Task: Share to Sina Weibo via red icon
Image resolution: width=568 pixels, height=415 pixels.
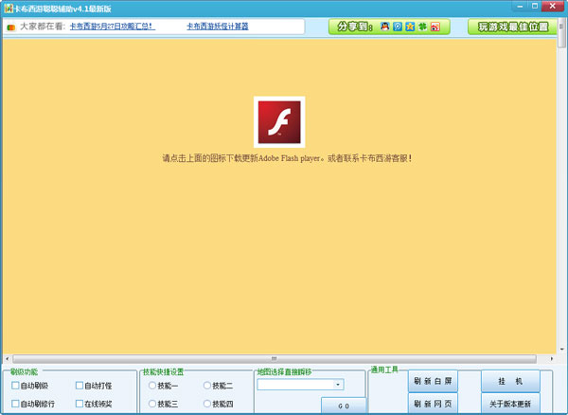Action: click(435, 27)
